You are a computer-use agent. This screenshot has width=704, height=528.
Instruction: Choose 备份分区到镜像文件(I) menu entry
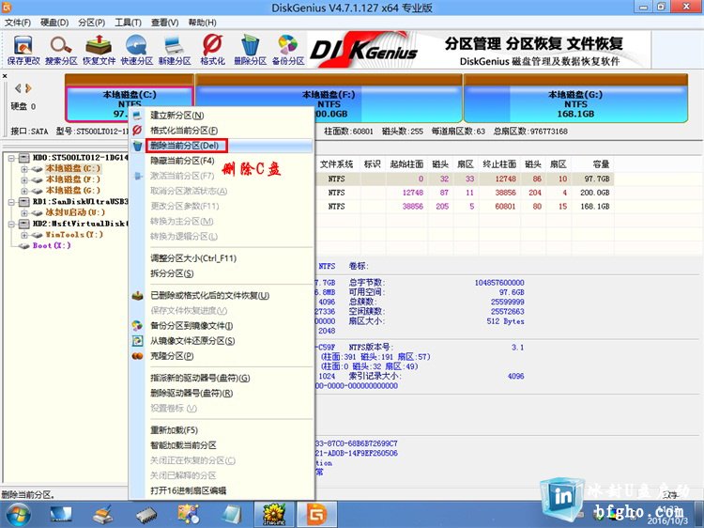pos(222,326)
